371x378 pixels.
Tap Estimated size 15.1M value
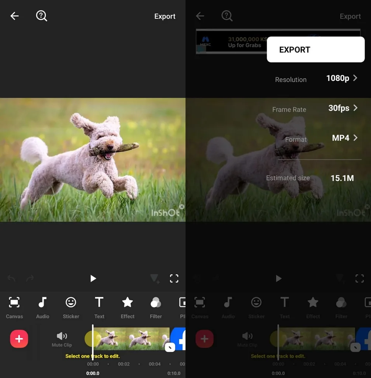point(342,178)
